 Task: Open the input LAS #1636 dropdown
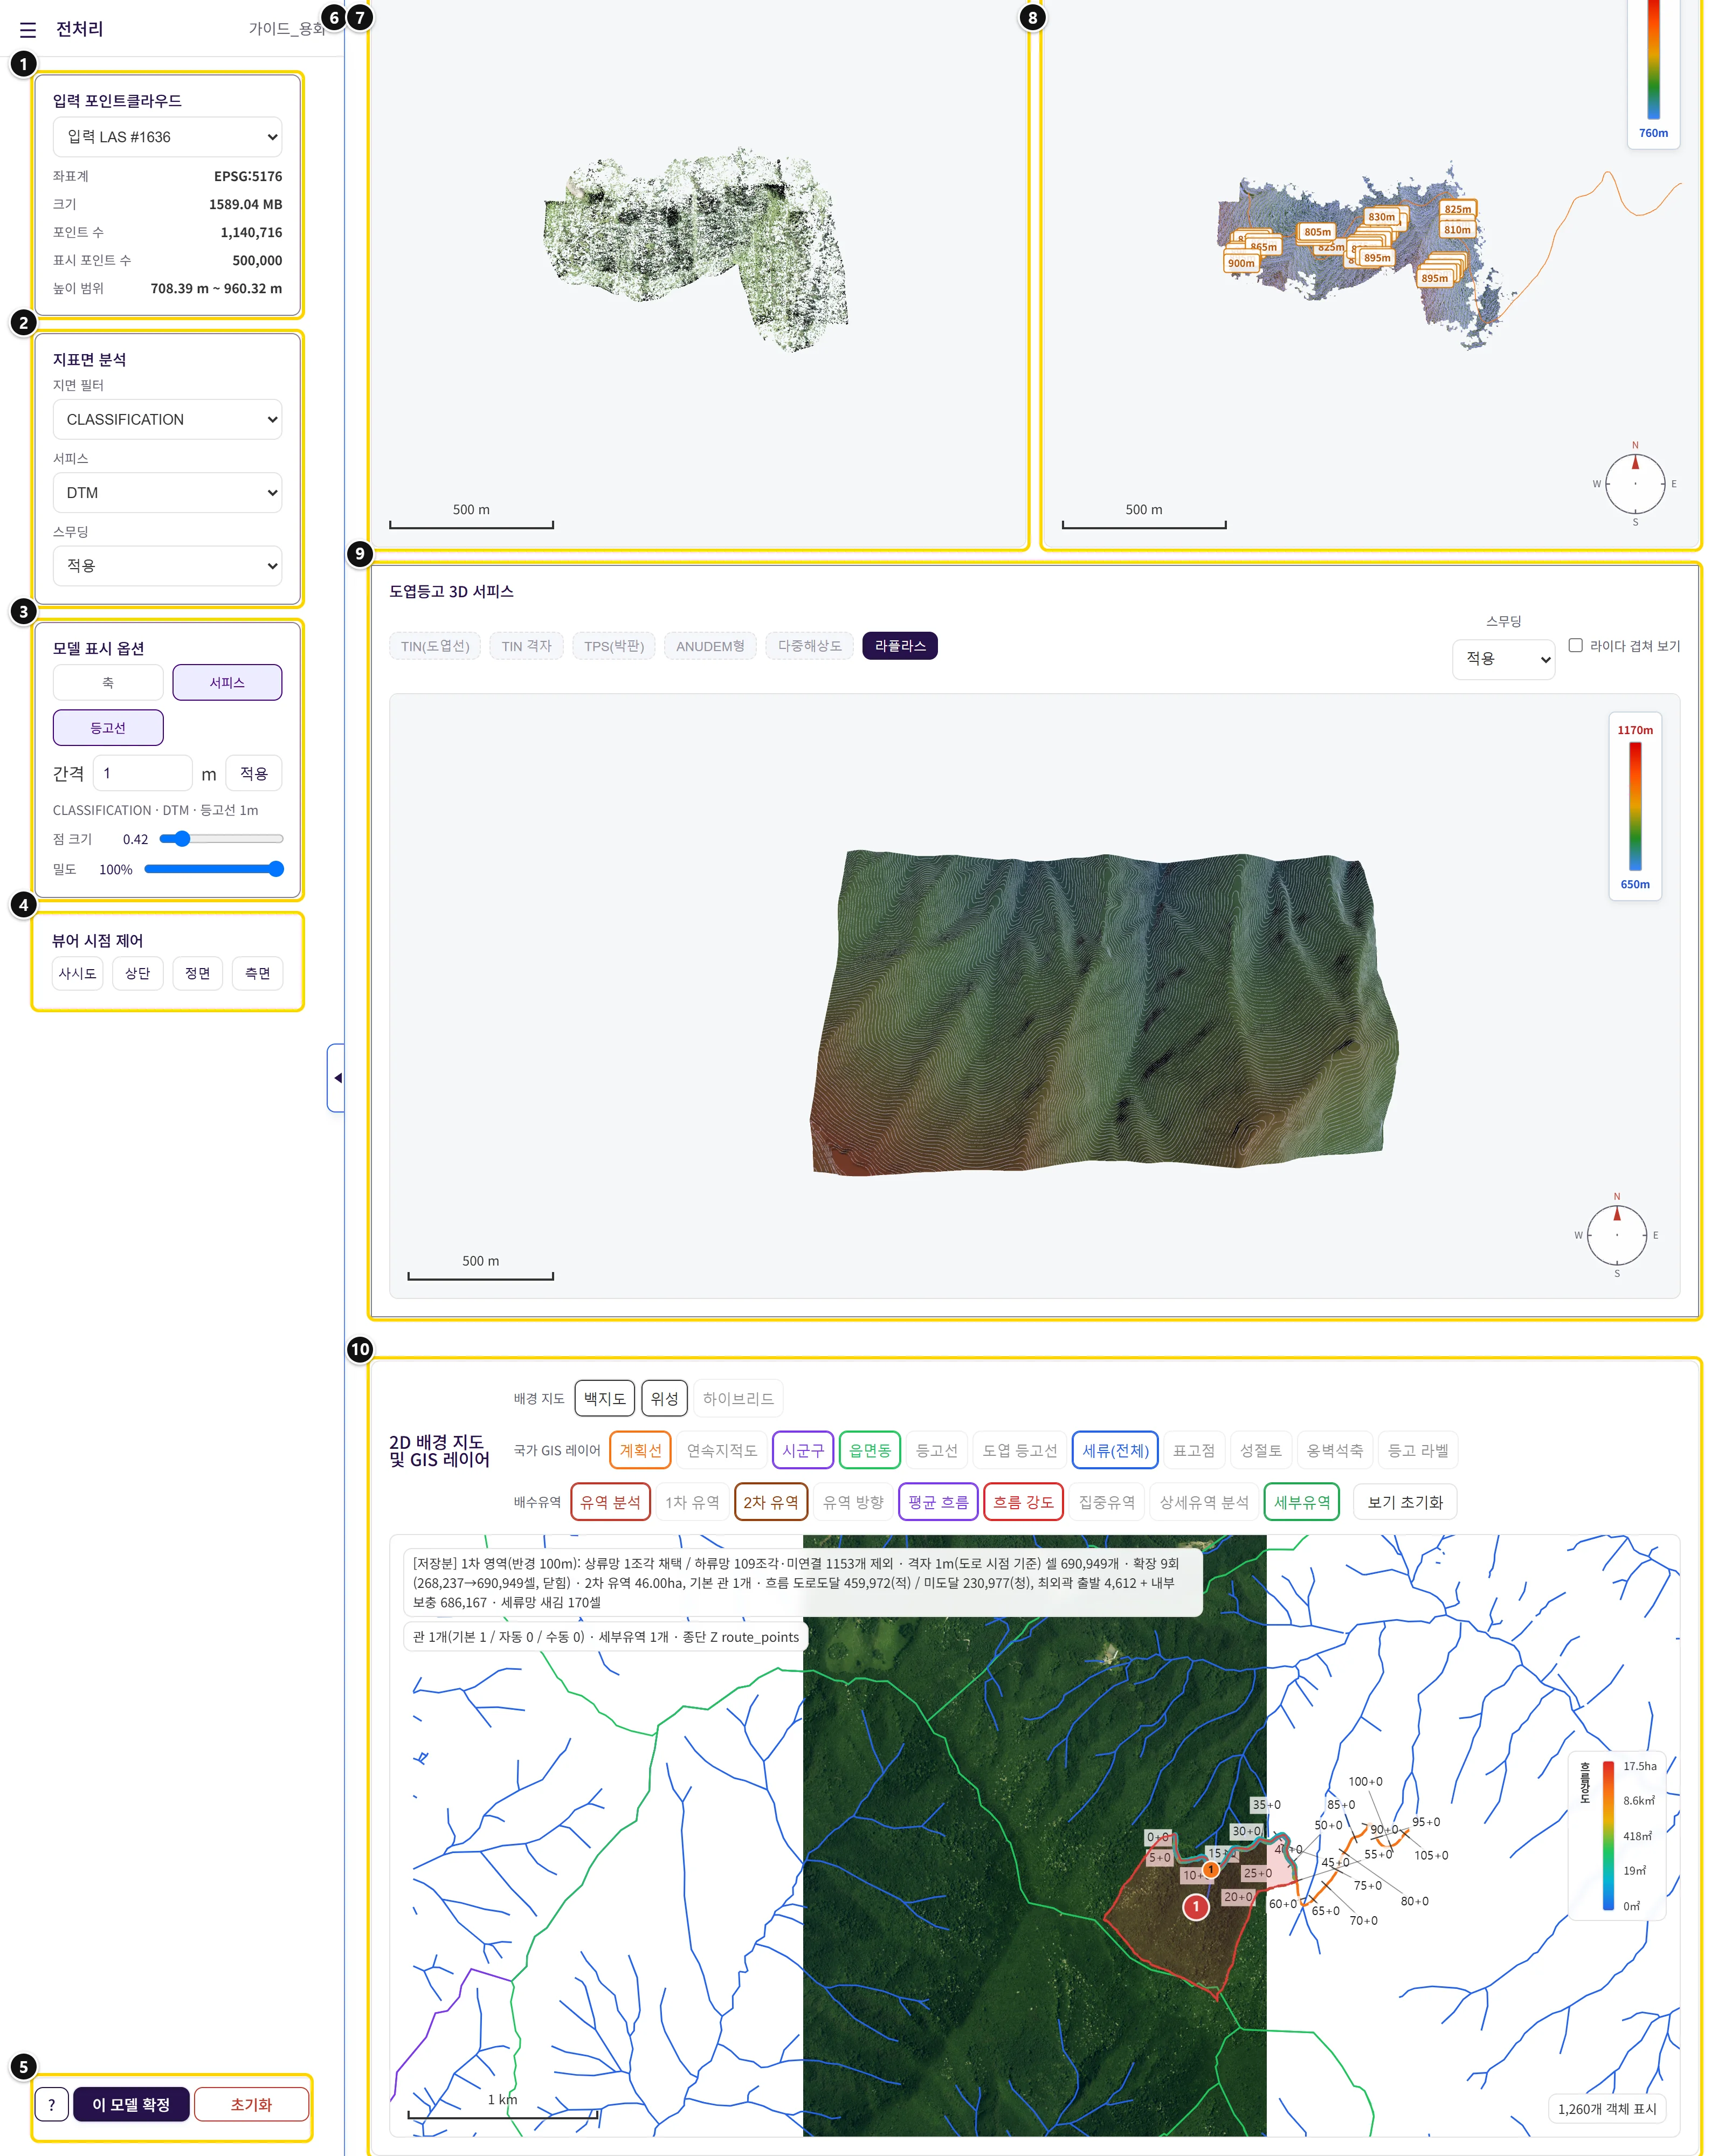[x=167, y=137]
